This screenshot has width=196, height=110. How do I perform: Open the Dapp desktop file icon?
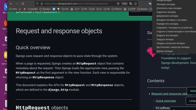(x=6, y=71)
